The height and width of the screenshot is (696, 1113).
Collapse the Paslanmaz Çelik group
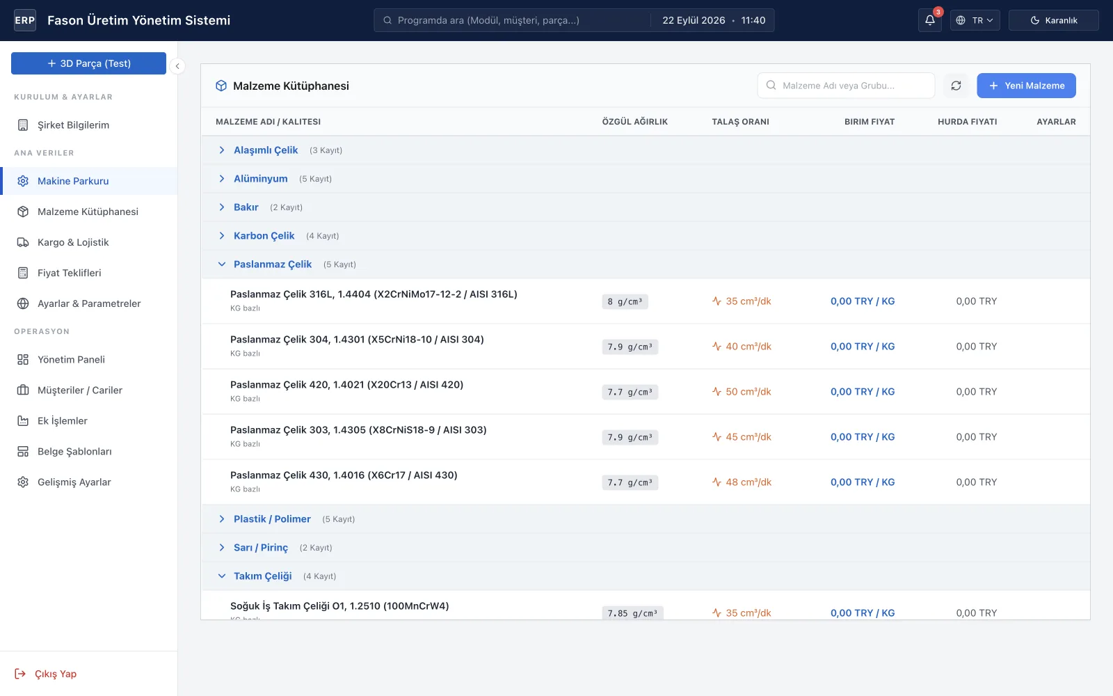(x=222, y=264)
